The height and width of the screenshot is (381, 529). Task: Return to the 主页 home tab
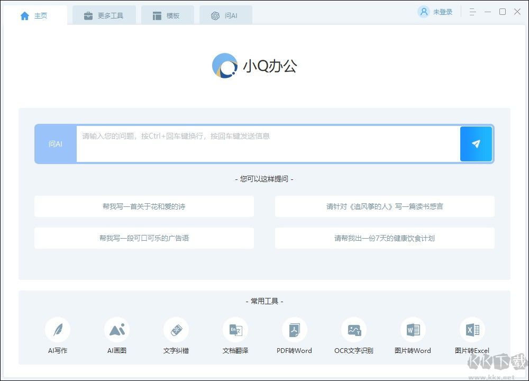(33, 15)
